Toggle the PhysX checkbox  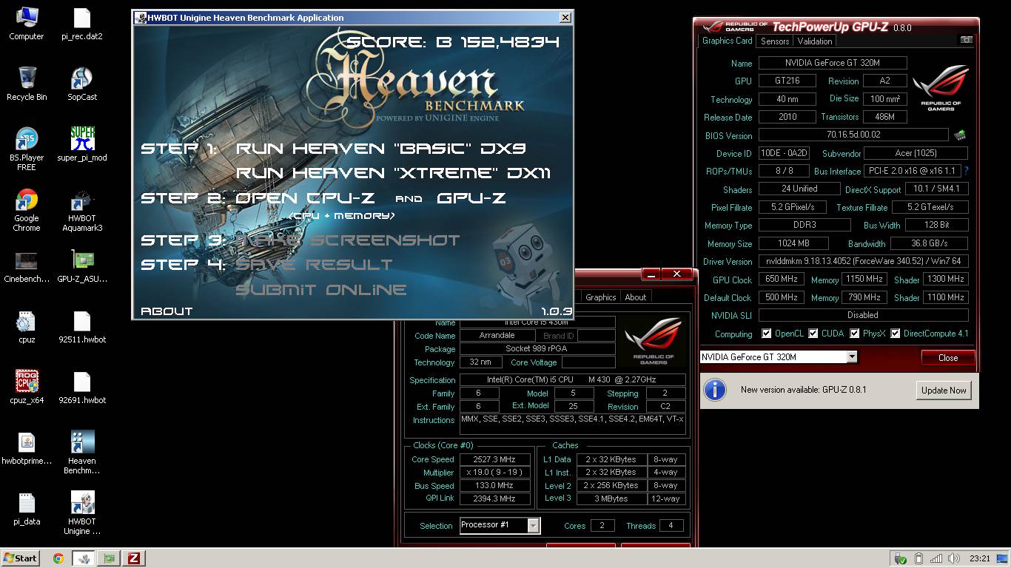pos(853,334)
